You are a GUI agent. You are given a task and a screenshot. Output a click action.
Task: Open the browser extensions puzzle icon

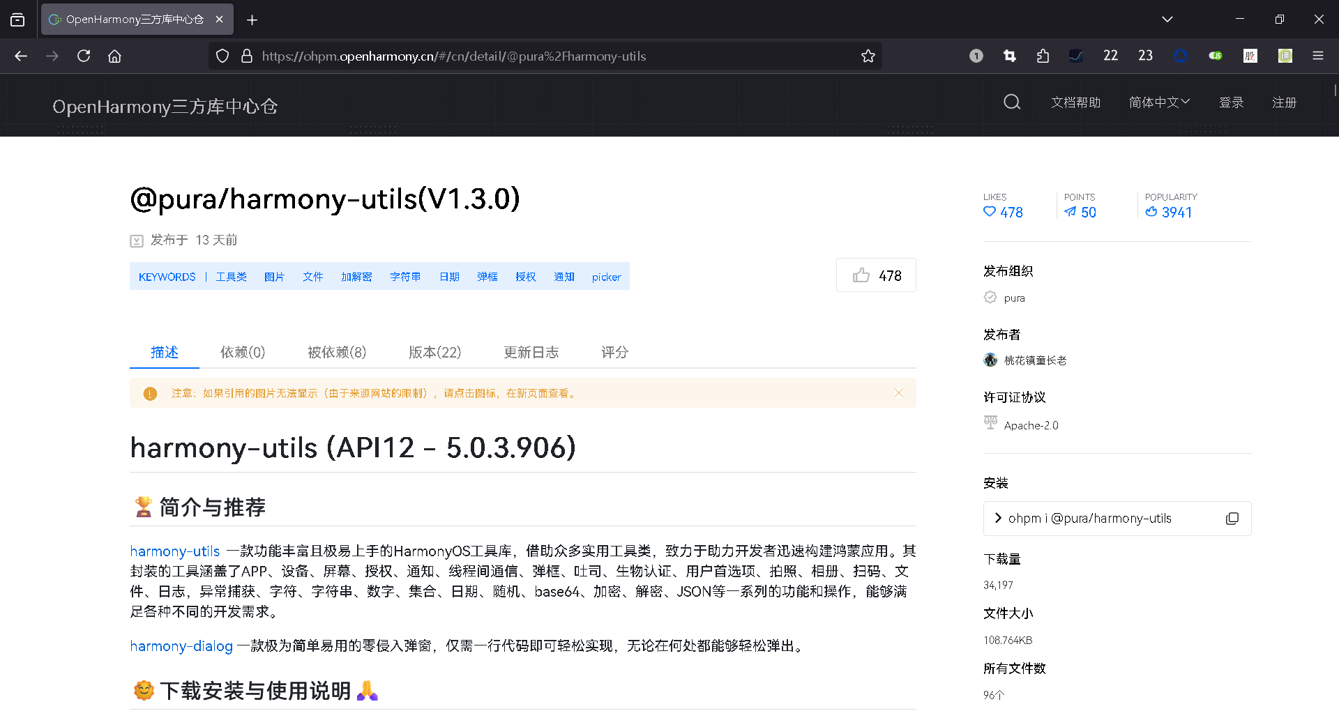(x=1043, y=56)
